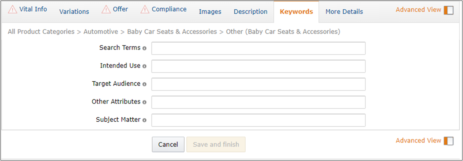The height and width of the screenshot is (161, 463).
Task: Toggle the bottom Advanced View switch
Action: 448,141
